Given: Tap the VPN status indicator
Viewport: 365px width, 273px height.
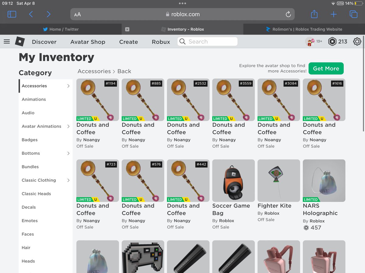Looking at the screenshot, I should pos(340,3).
